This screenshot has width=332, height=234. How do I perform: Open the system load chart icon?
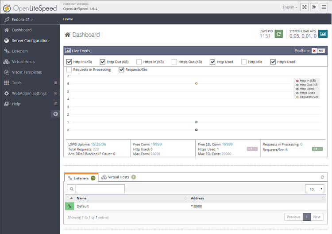(x=323, y=34)
